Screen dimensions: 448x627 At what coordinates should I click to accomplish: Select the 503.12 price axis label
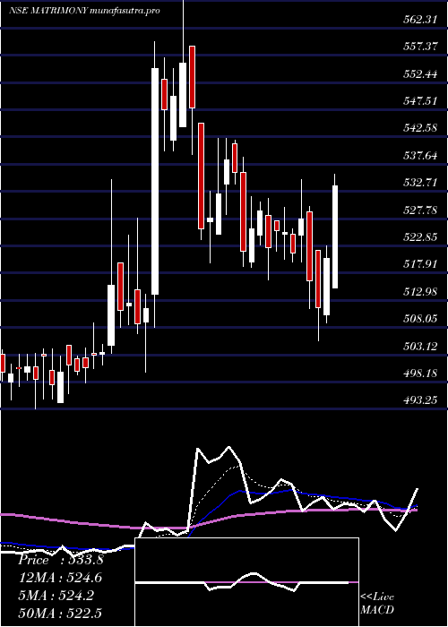pyautogui.click(x=420, y=346)
